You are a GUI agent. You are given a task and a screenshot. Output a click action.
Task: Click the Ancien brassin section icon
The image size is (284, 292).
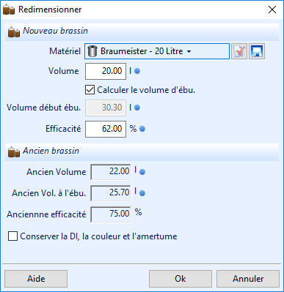click(14, 151)
